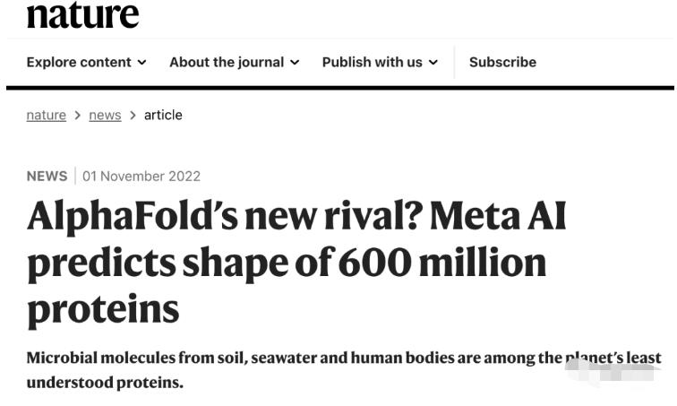Viewport: 677px width, 406px height.
Task: Click the Microbial molecules subtitle text
Action: click(344, 370)
